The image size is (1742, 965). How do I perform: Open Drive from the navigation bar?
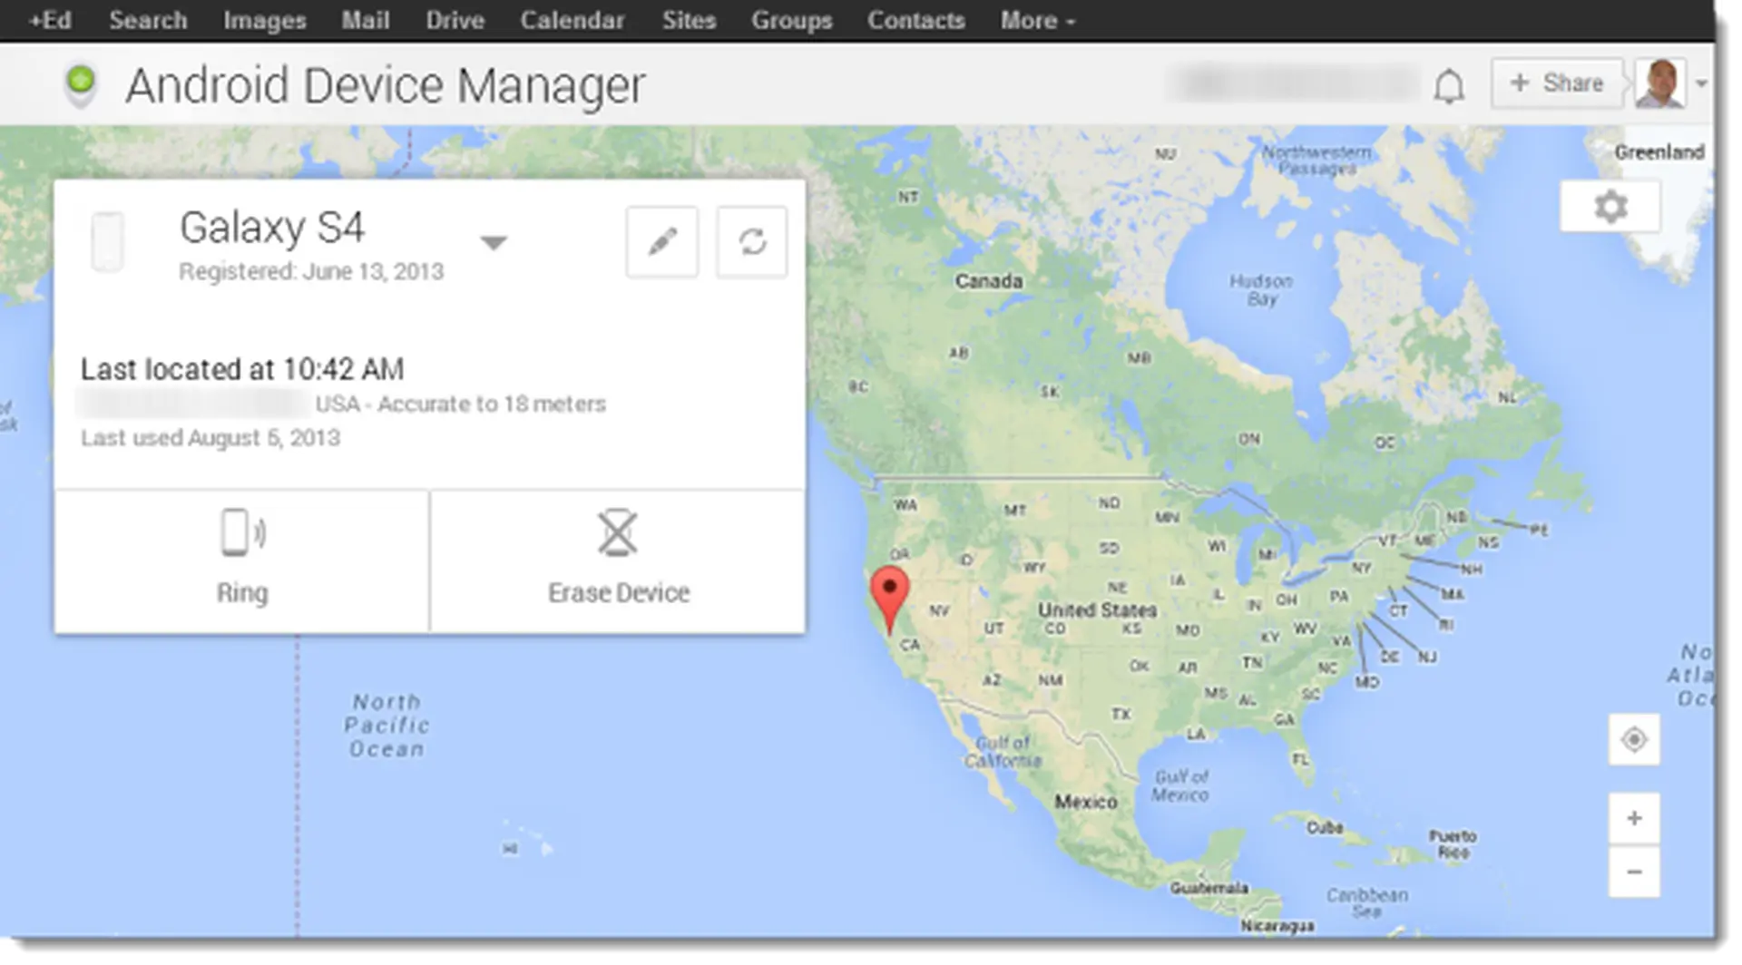click(x=455, y=20)
